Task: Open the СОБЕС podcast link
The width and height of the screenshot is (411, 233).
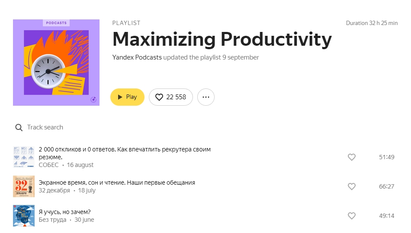Action: (x=48, y=165)
